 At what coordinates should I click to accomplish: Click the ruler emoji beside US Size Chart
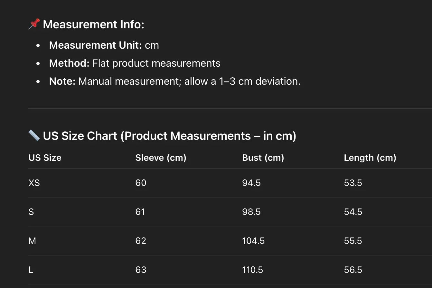pos(34,136)
